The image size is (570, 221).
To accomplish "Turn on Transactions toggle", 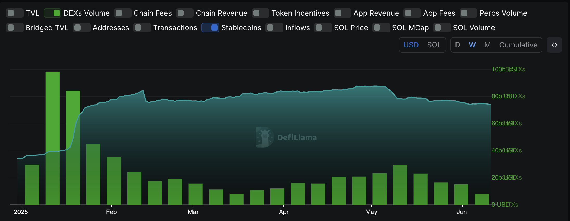I will click(x=142, y=28).
